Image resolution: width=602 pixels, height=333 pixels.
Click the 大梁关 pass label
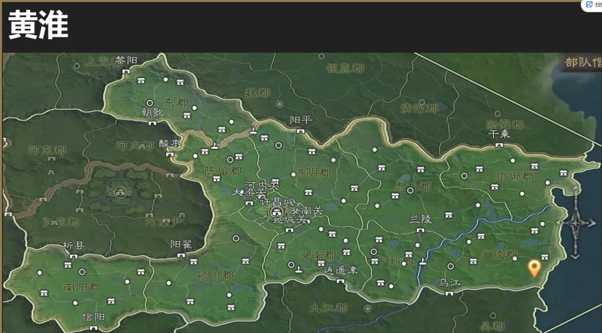(249, 192)
